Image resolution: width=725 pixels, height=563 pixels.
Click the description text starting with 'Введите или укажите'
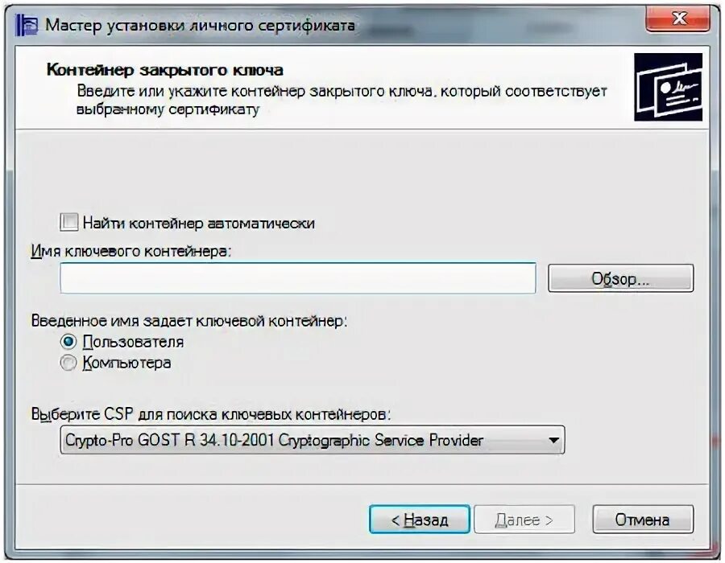click(342, 101)
